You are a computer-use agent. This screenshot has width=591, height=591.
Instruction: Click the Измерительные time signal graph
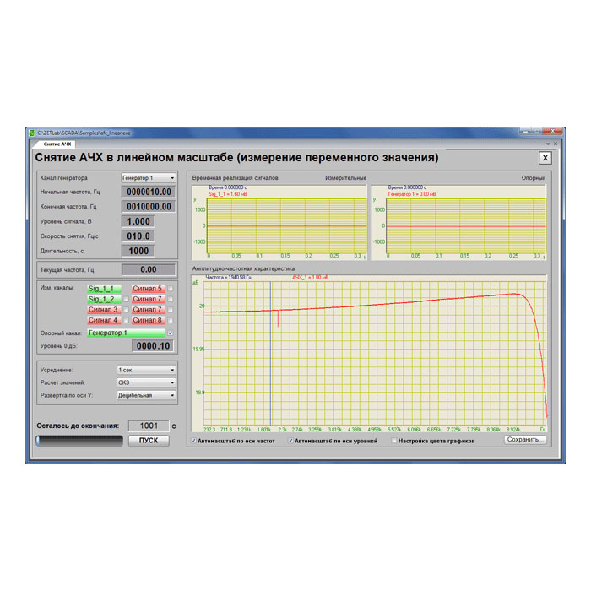tap(279, 222)
